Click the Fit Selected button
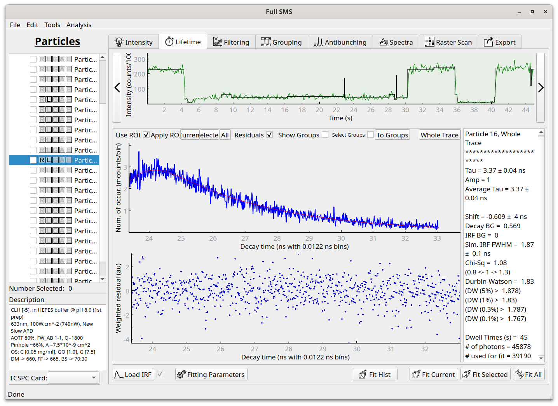 485,374
